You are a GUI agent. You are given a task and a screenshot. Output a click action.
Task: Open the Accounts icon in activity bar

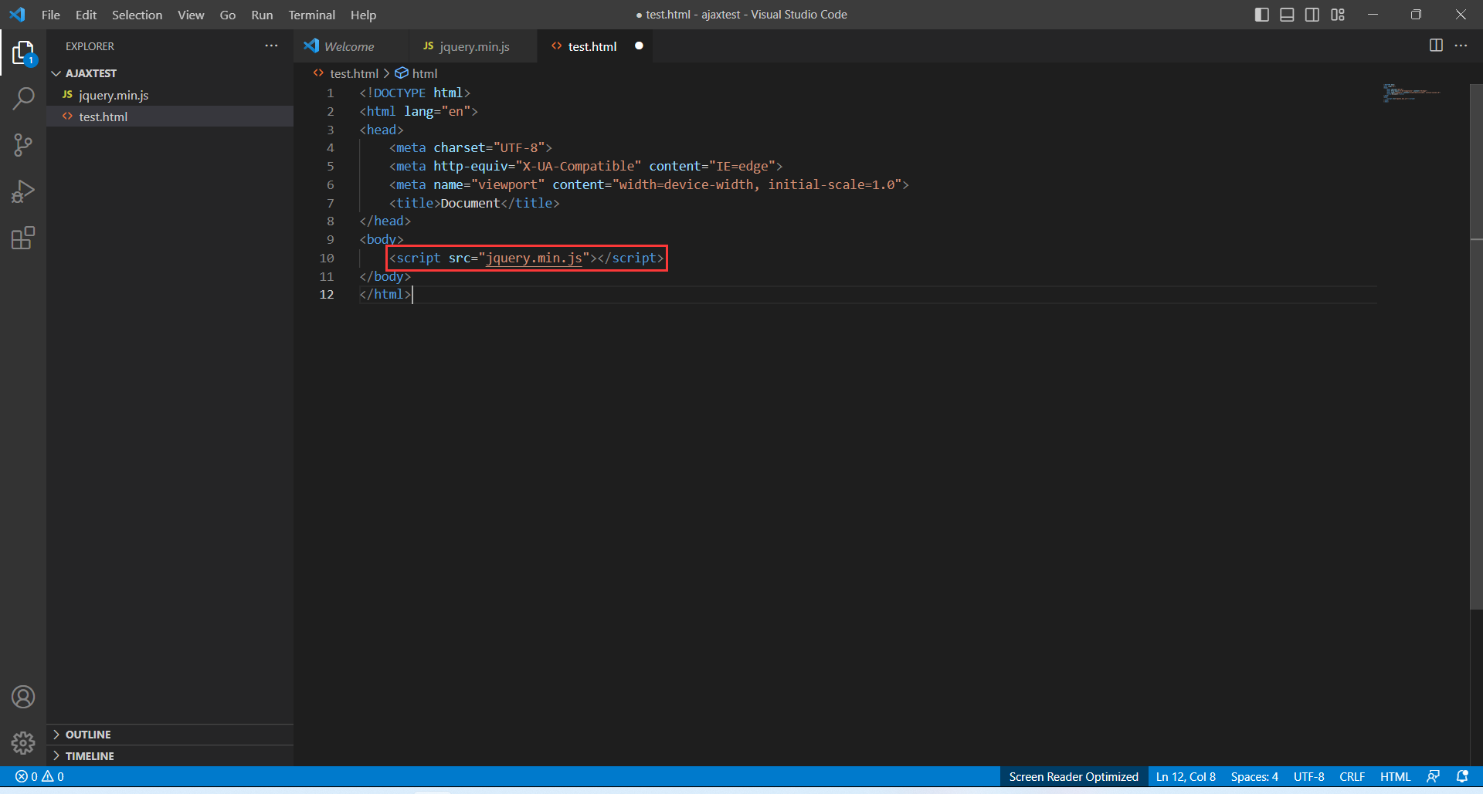(23, 697)
